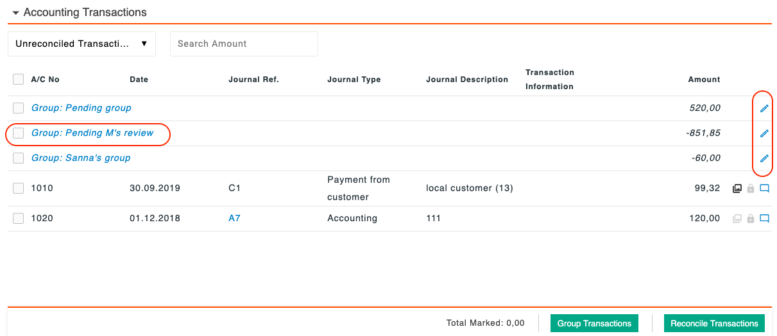Screen dimensions: 777x336
Task: Click lock icon on row 1020
Action: click(x=751, y=218)
